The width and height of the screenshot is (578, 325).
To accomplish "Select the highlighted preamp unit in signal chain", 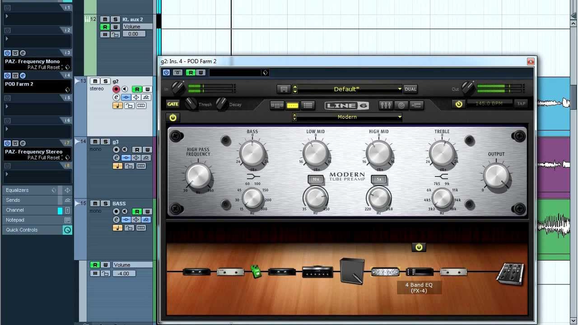I will point(385,272).
